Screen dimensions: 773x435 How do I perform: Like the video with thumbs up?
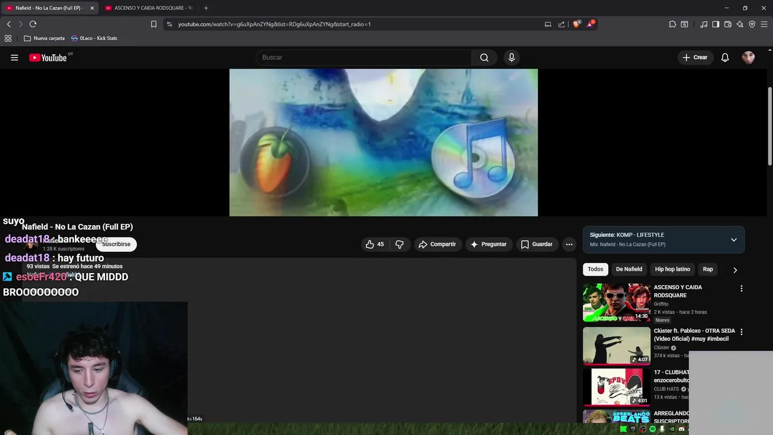pyautogui.click(x=375, y=244)
